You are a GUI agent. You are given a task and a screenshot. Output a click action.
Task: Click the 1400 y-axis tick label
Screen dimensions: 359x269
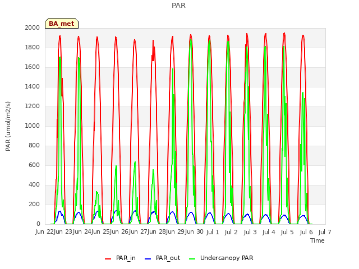[33, 87]
